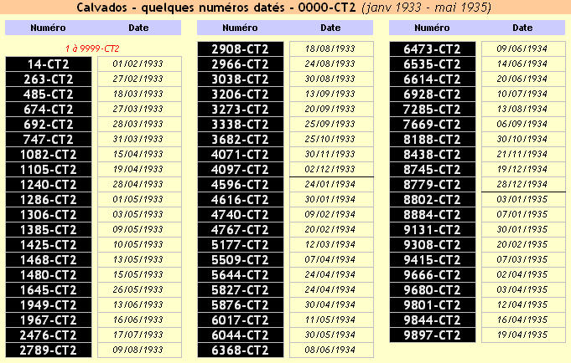Select the 747-CT2 entry
Viewport: 571px width, 363px height.
(x=49, y=140)
